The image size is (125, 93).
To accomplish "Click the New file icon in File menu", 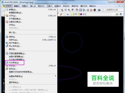I will pyautogui.click(x=7, y=9).
